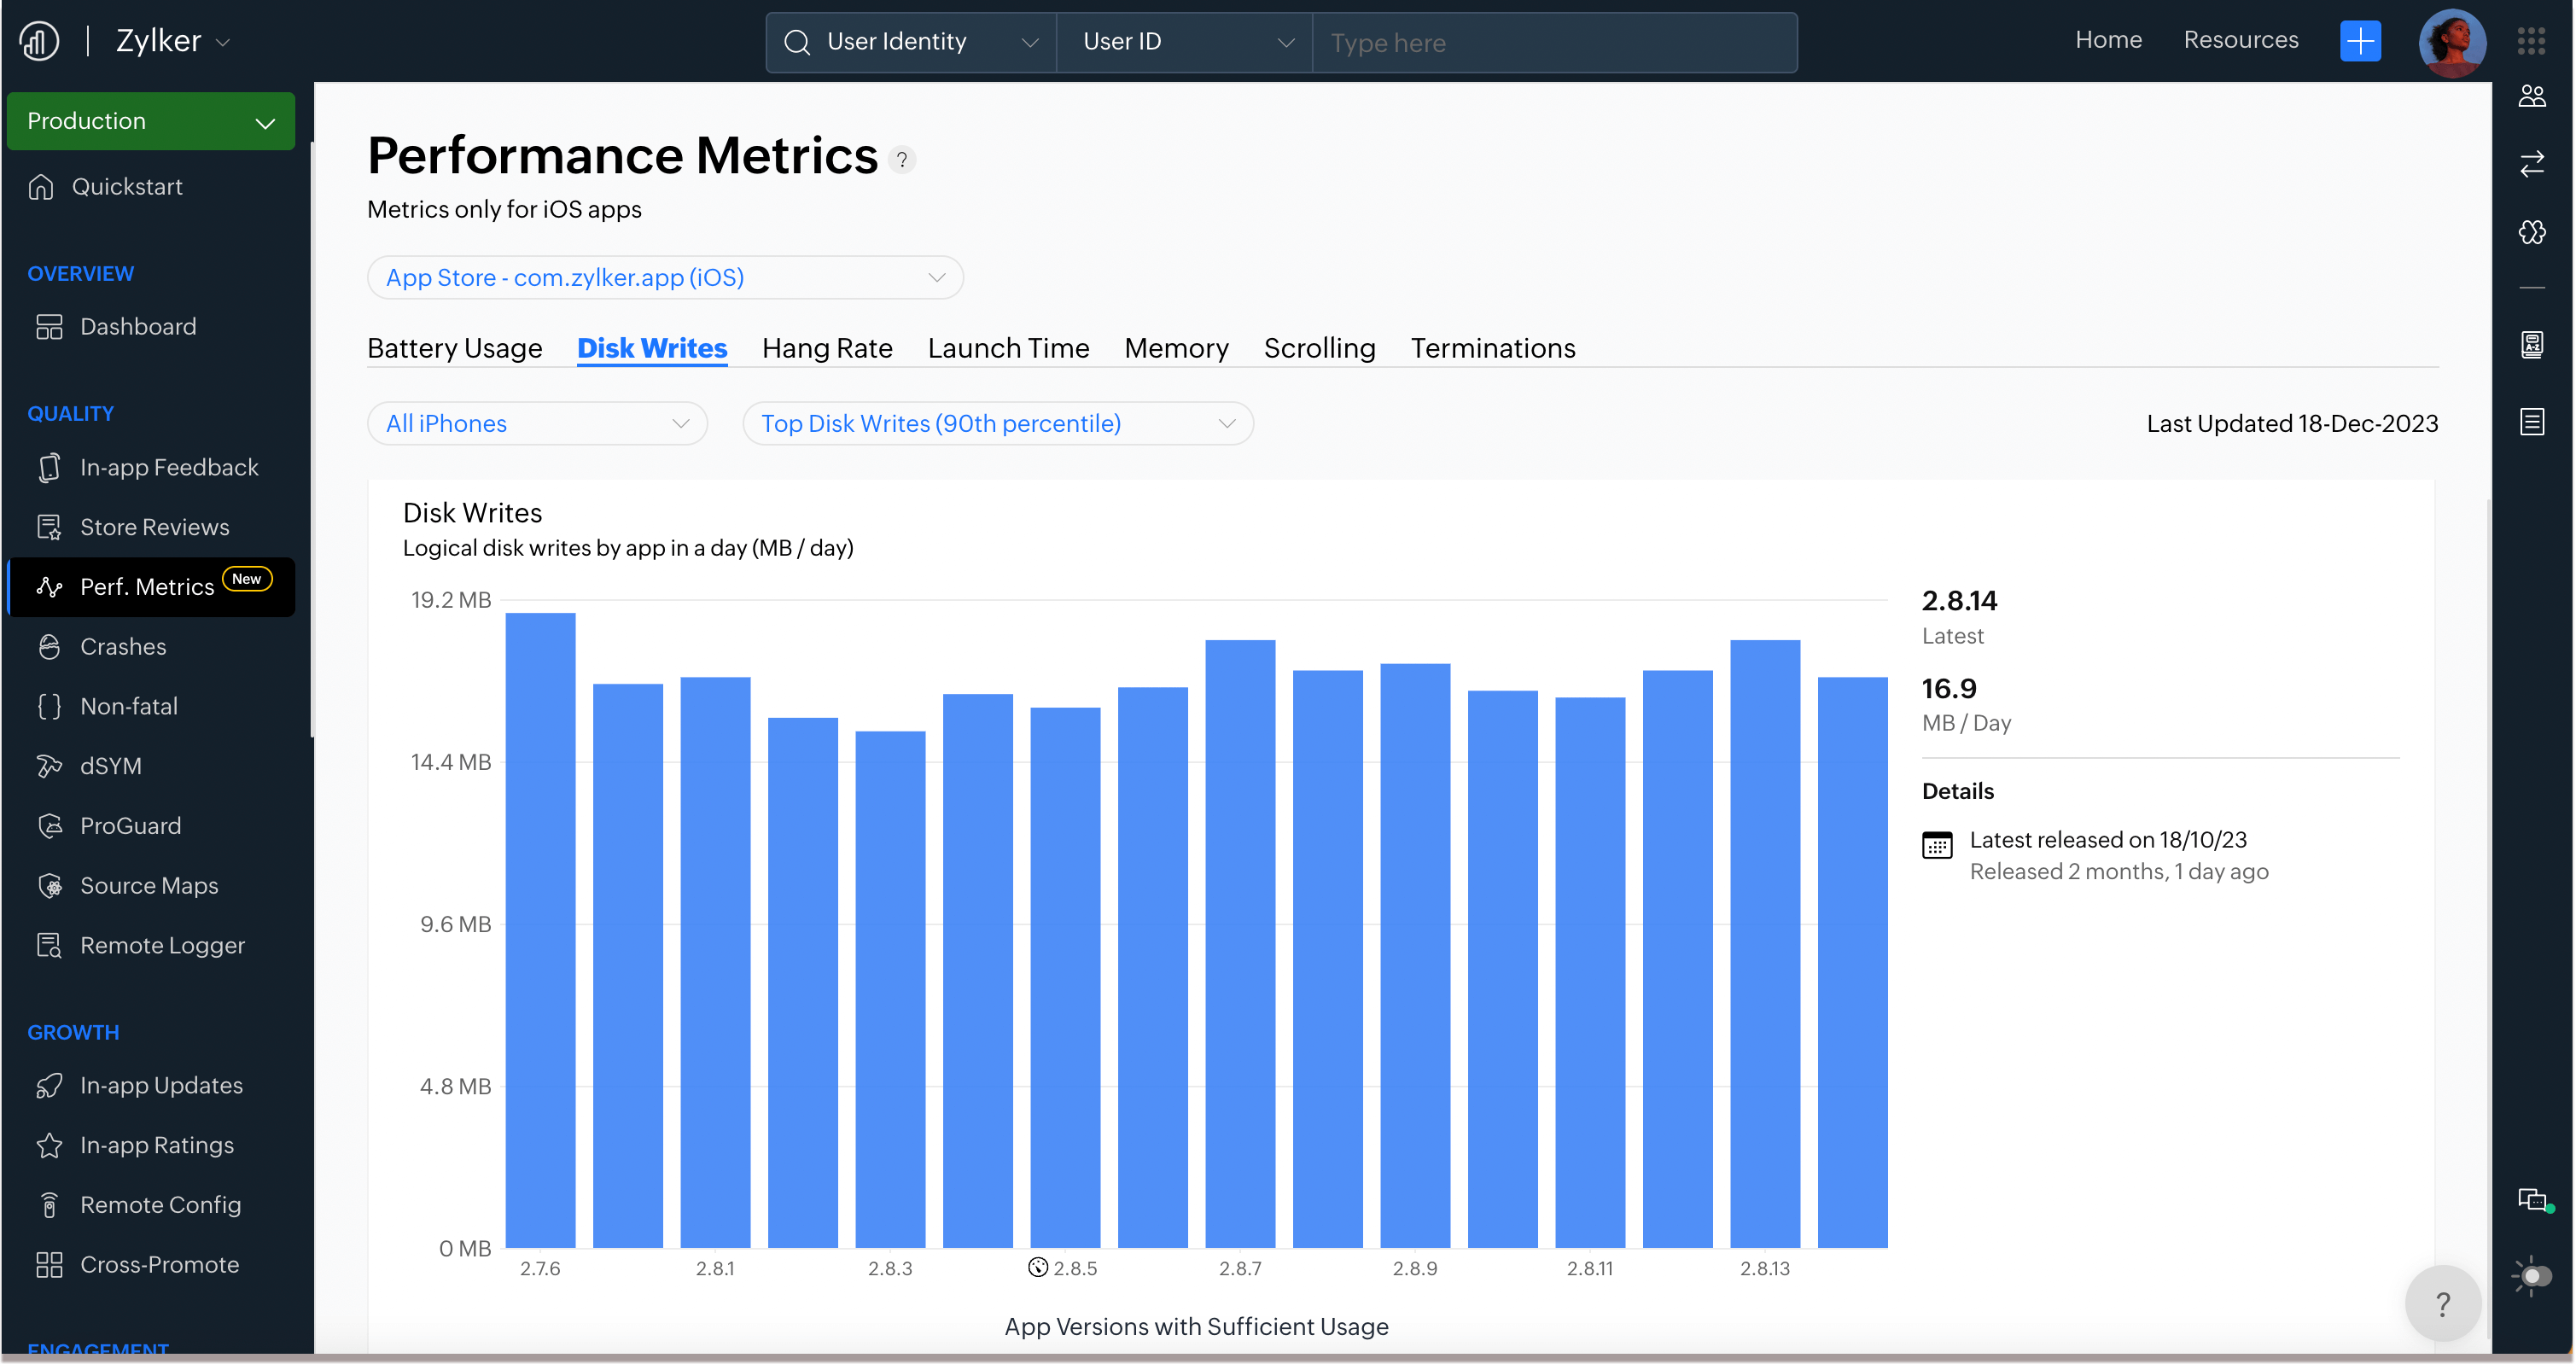Click the help question icon beside title
2576x1364 pixels.
coord(902,159)
